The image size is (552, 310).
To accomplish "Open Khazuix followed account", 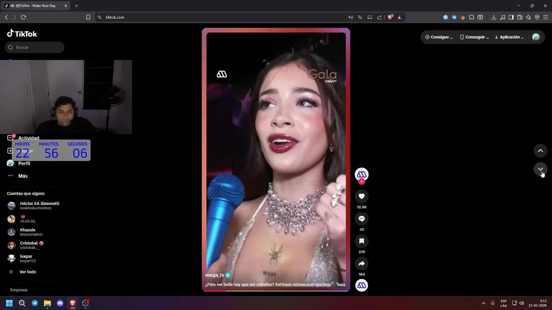I will [x=25, y=232].
